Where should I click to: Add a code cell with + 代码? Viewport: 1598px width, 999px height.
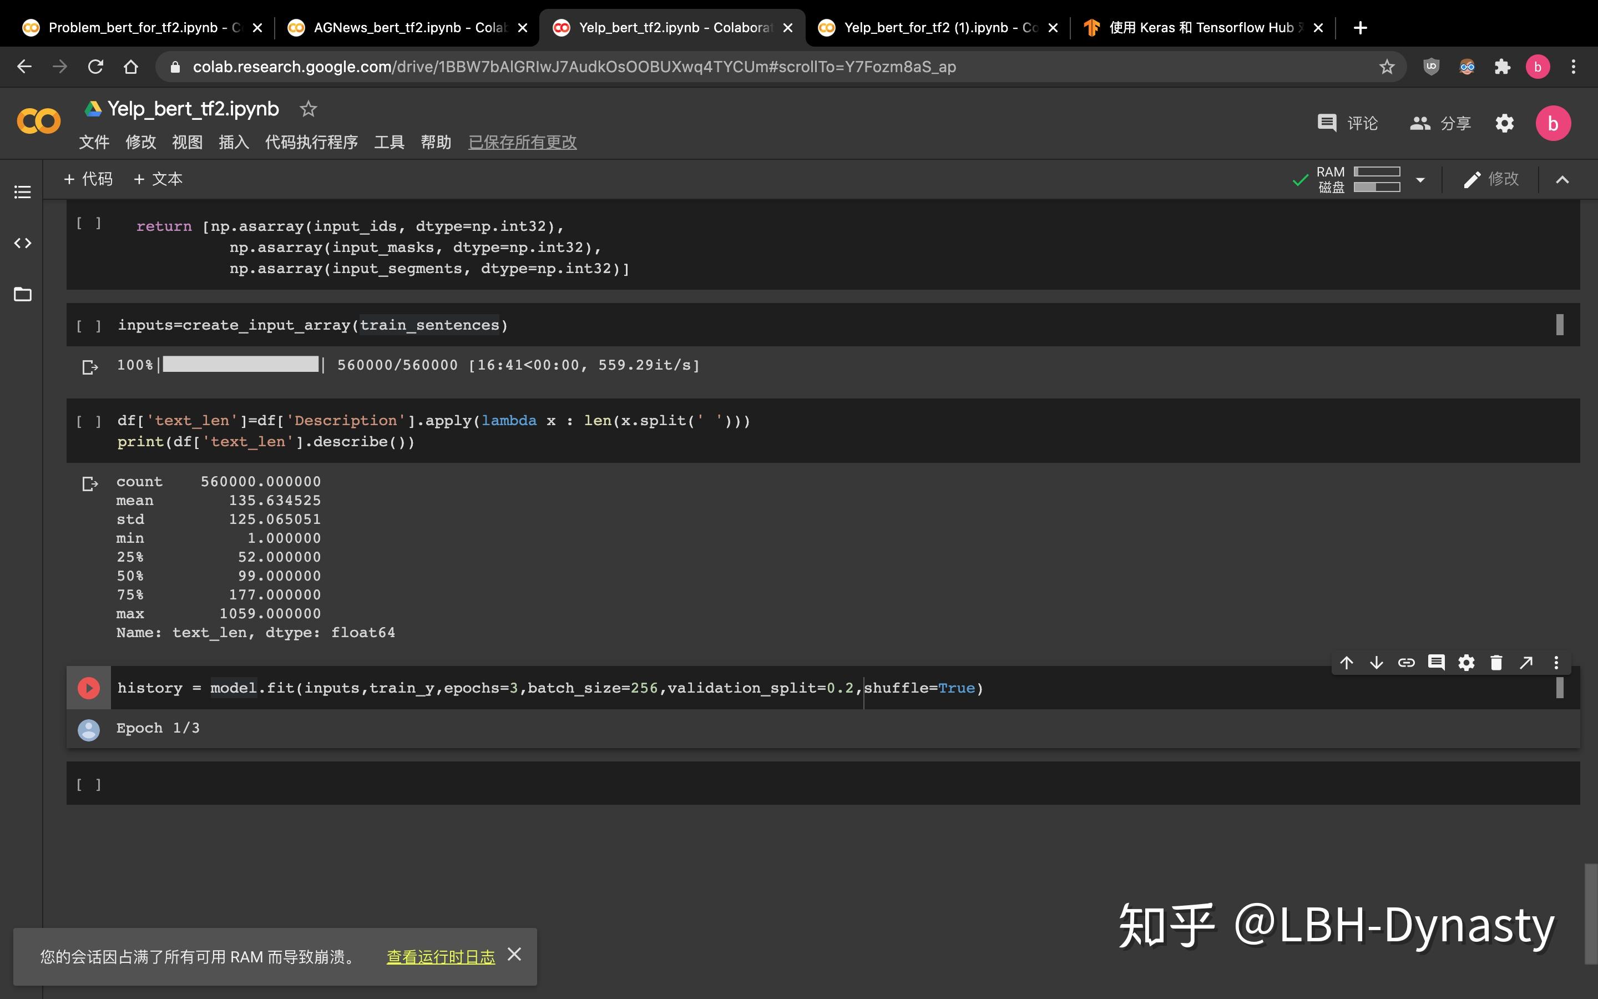coord(88,179)
